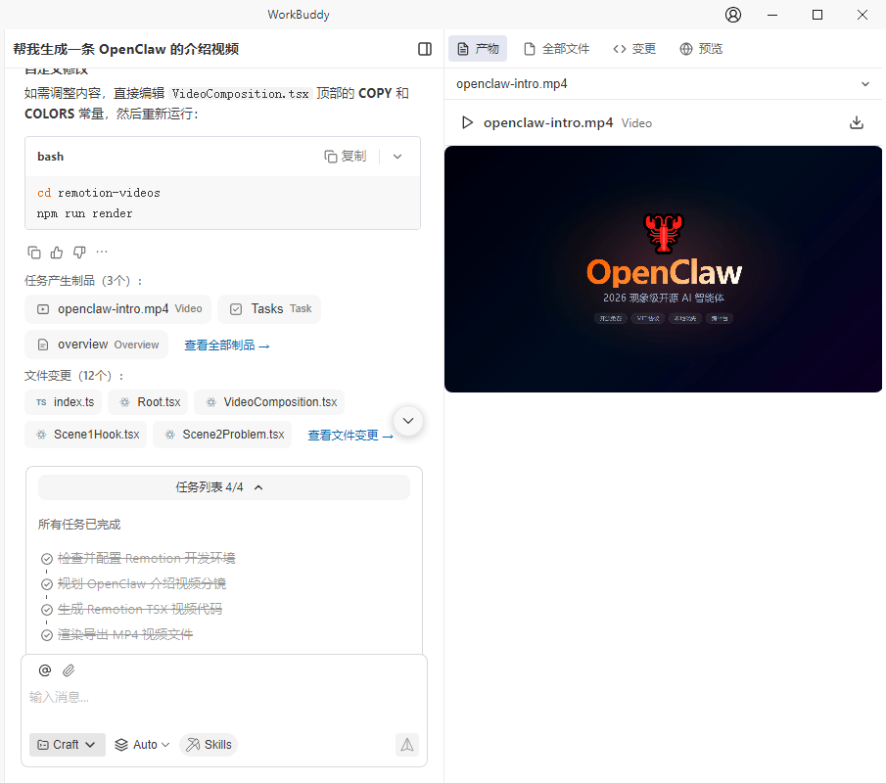Viewport: 886px width, 783px height.
Task: Open the openclaw-intro.mp4 Video artifact chip
Action: 118,309
